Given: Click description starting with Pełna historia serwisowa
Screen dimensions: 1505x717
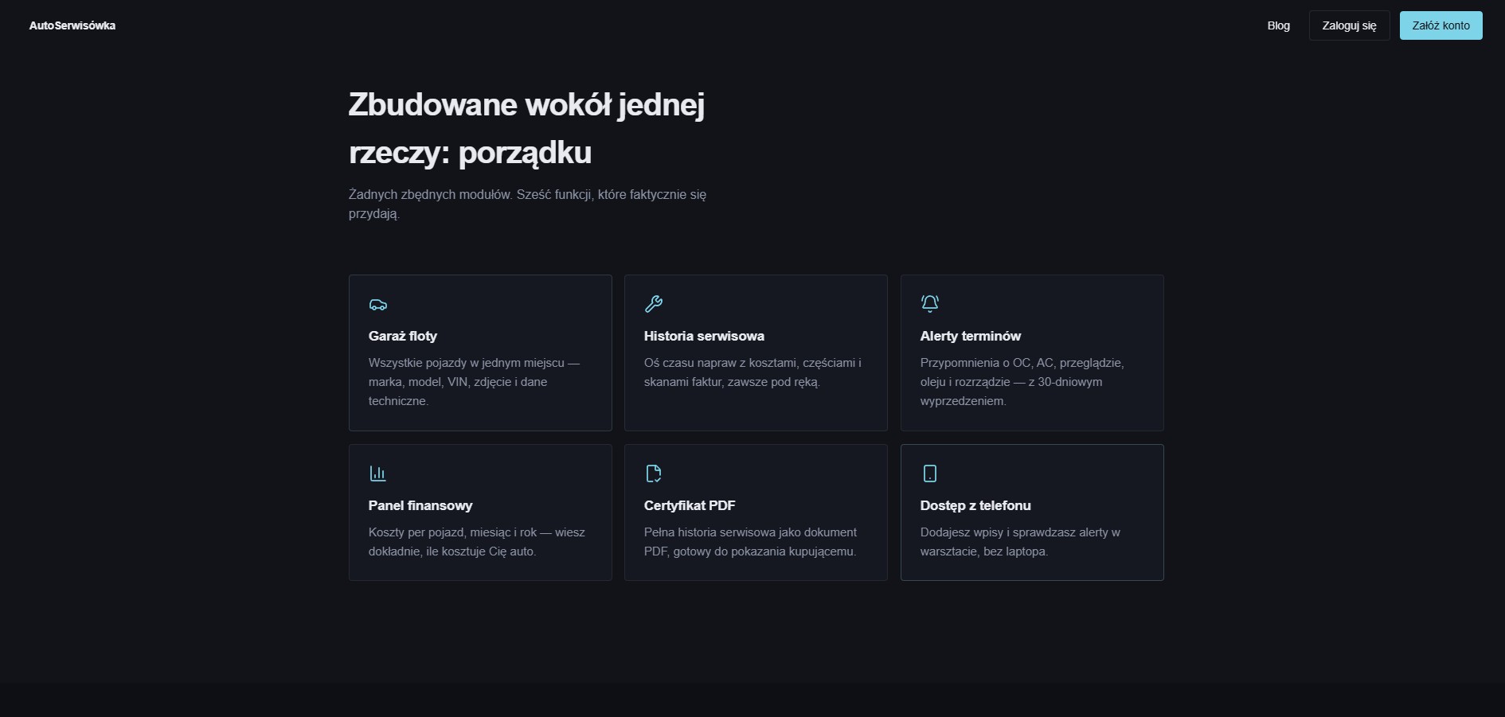Looking at the screenshot, I should click(751, 542).
